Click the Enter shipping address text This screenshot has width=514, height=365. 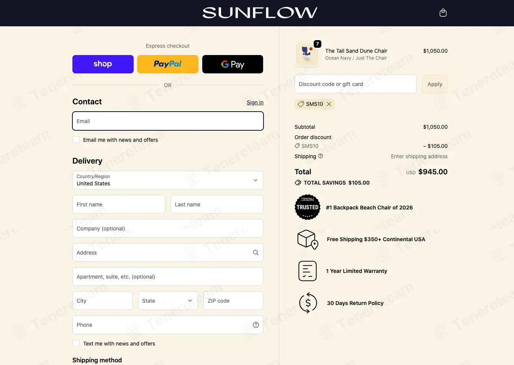click(419, 156)
